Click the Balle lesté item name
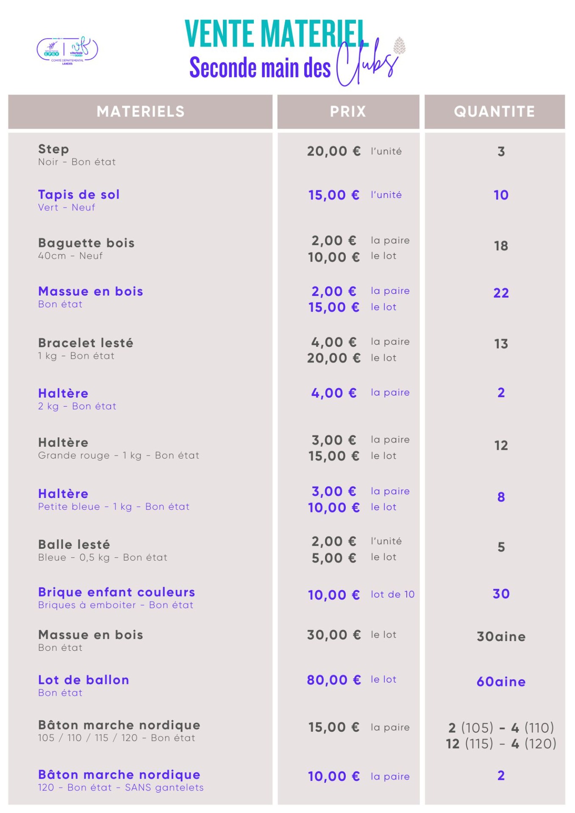Image resolution: width=575 pixels, height=813 pixels. (x=74, y=545)
